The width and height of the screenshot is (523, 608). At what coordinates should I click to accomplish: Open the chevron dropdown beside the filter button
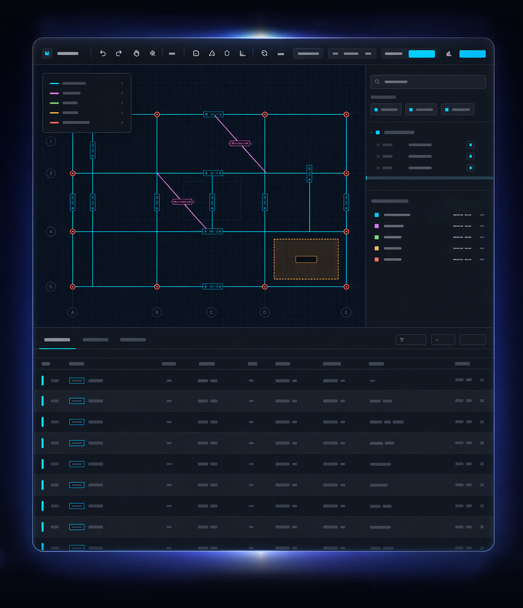tap(443, 340)
